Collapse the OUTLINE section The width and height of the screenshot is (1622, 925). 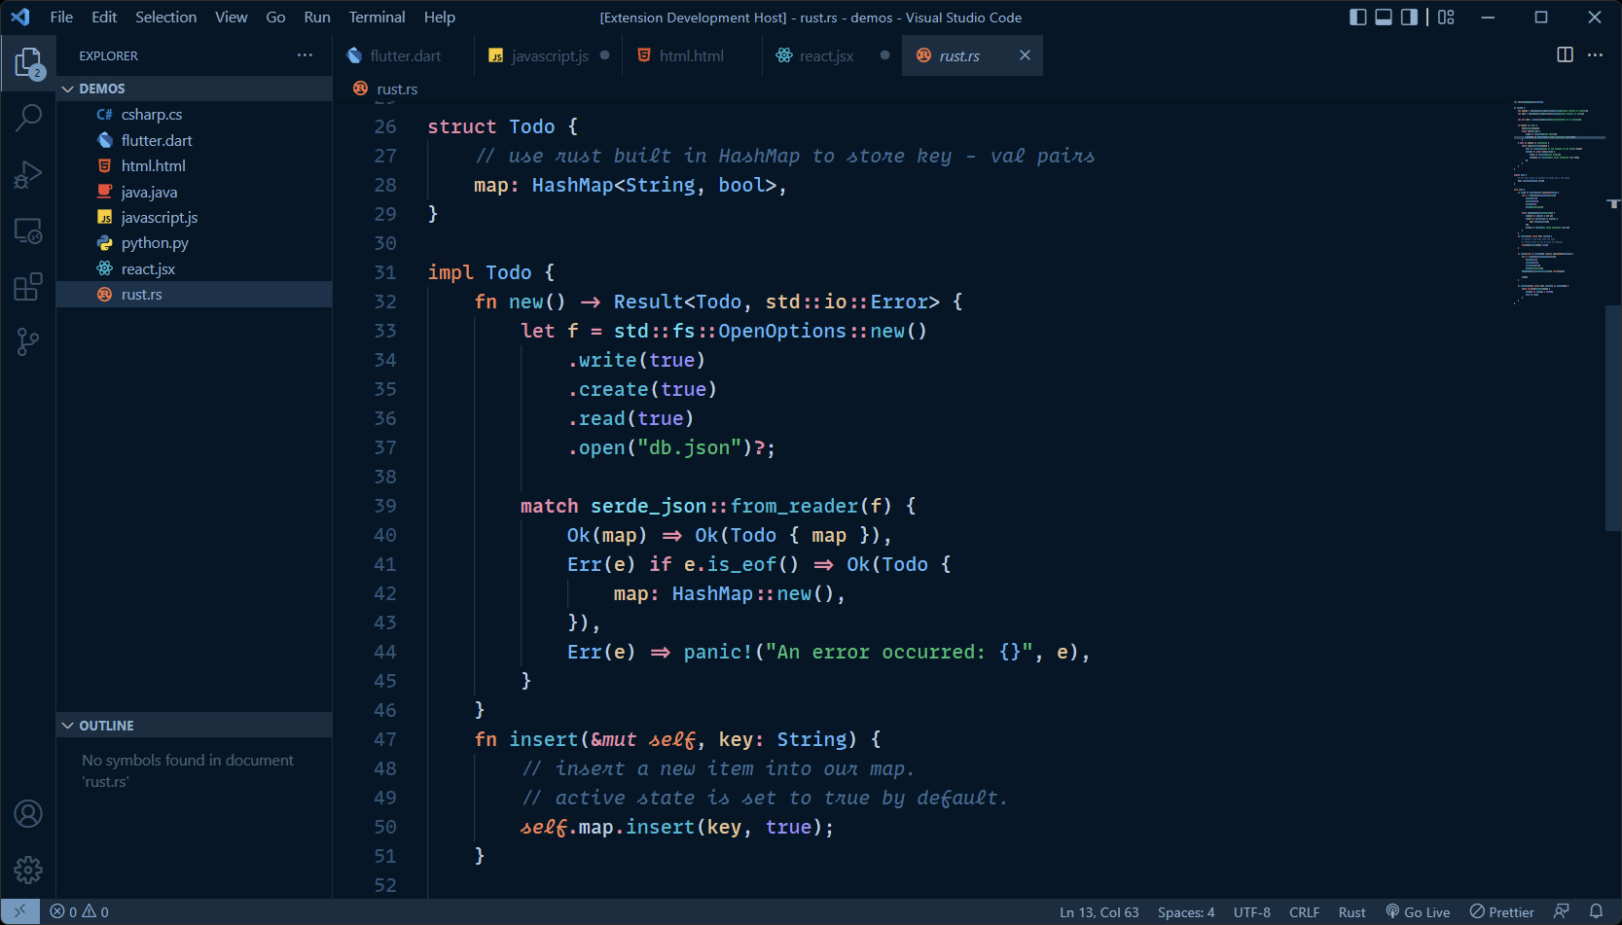[x=195, y=726]
